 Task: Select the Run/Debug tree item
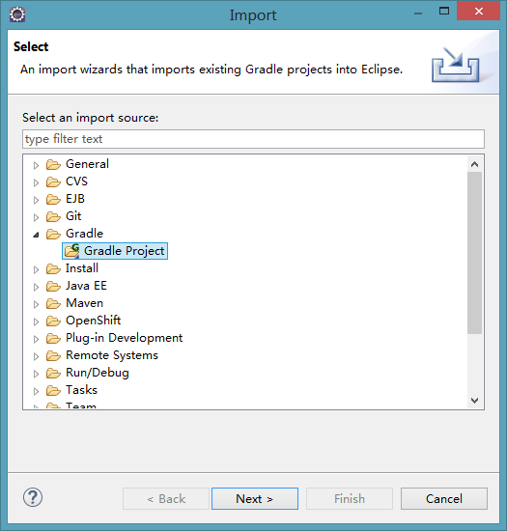point(98,373)
